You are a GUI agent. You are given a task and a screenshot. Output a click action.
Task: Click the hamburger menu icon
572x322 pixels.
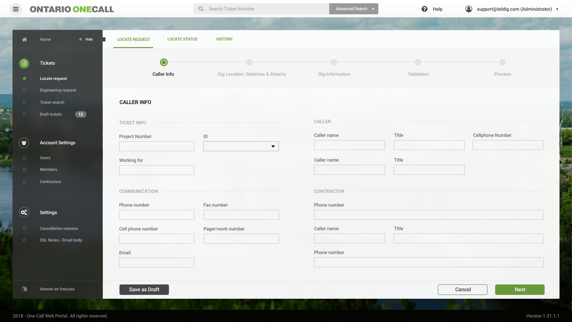tap(16, 9)
